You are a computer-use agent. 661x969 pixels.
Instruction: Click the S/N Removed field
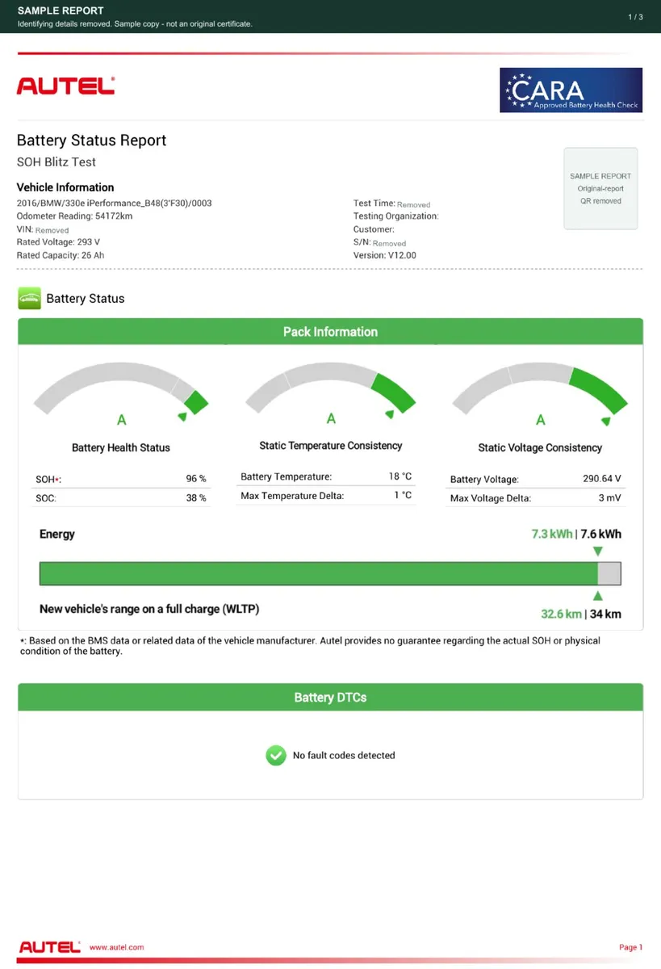point(379,242)
